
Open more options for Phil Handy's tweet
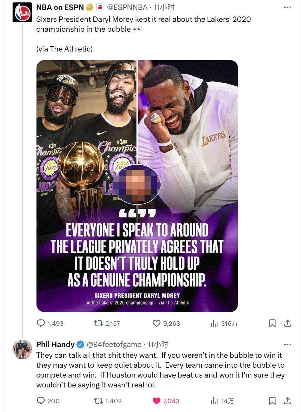tap(288, 344)
